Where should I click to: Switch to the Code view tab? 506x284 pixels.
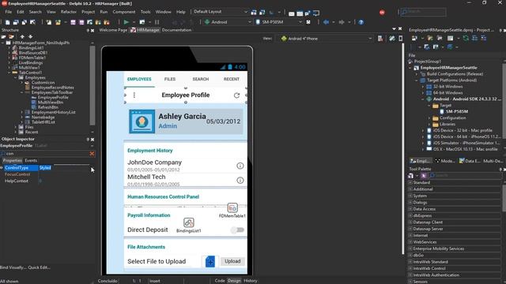click(x=220, y=281)
